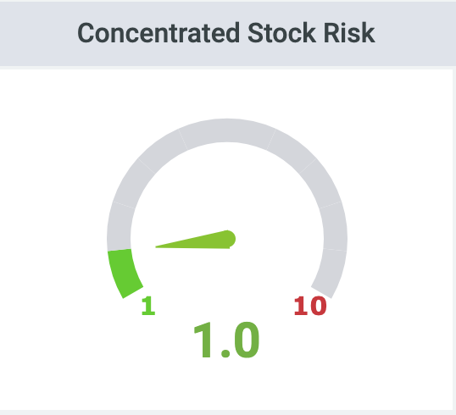
Task: Select the last gray segment above the red 10
Action: pyautogui.click(x=330, y=274)
